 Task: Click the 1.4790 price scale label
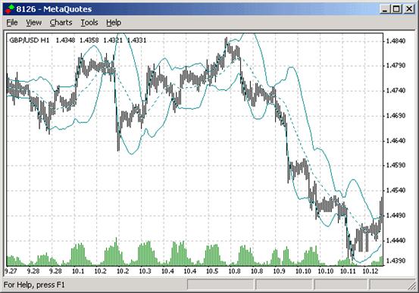[x=396, y=65]
